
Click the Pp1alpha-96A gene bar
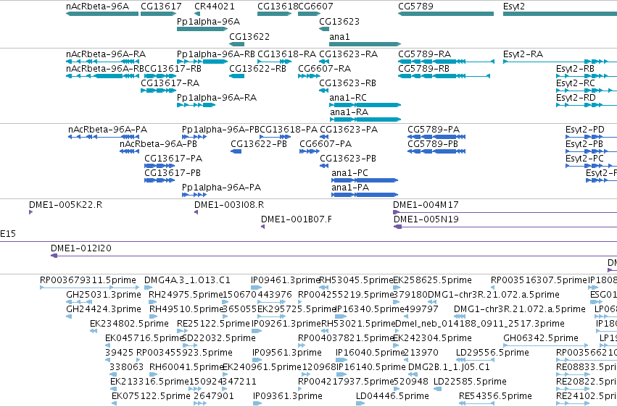click(x=202, y=29)
